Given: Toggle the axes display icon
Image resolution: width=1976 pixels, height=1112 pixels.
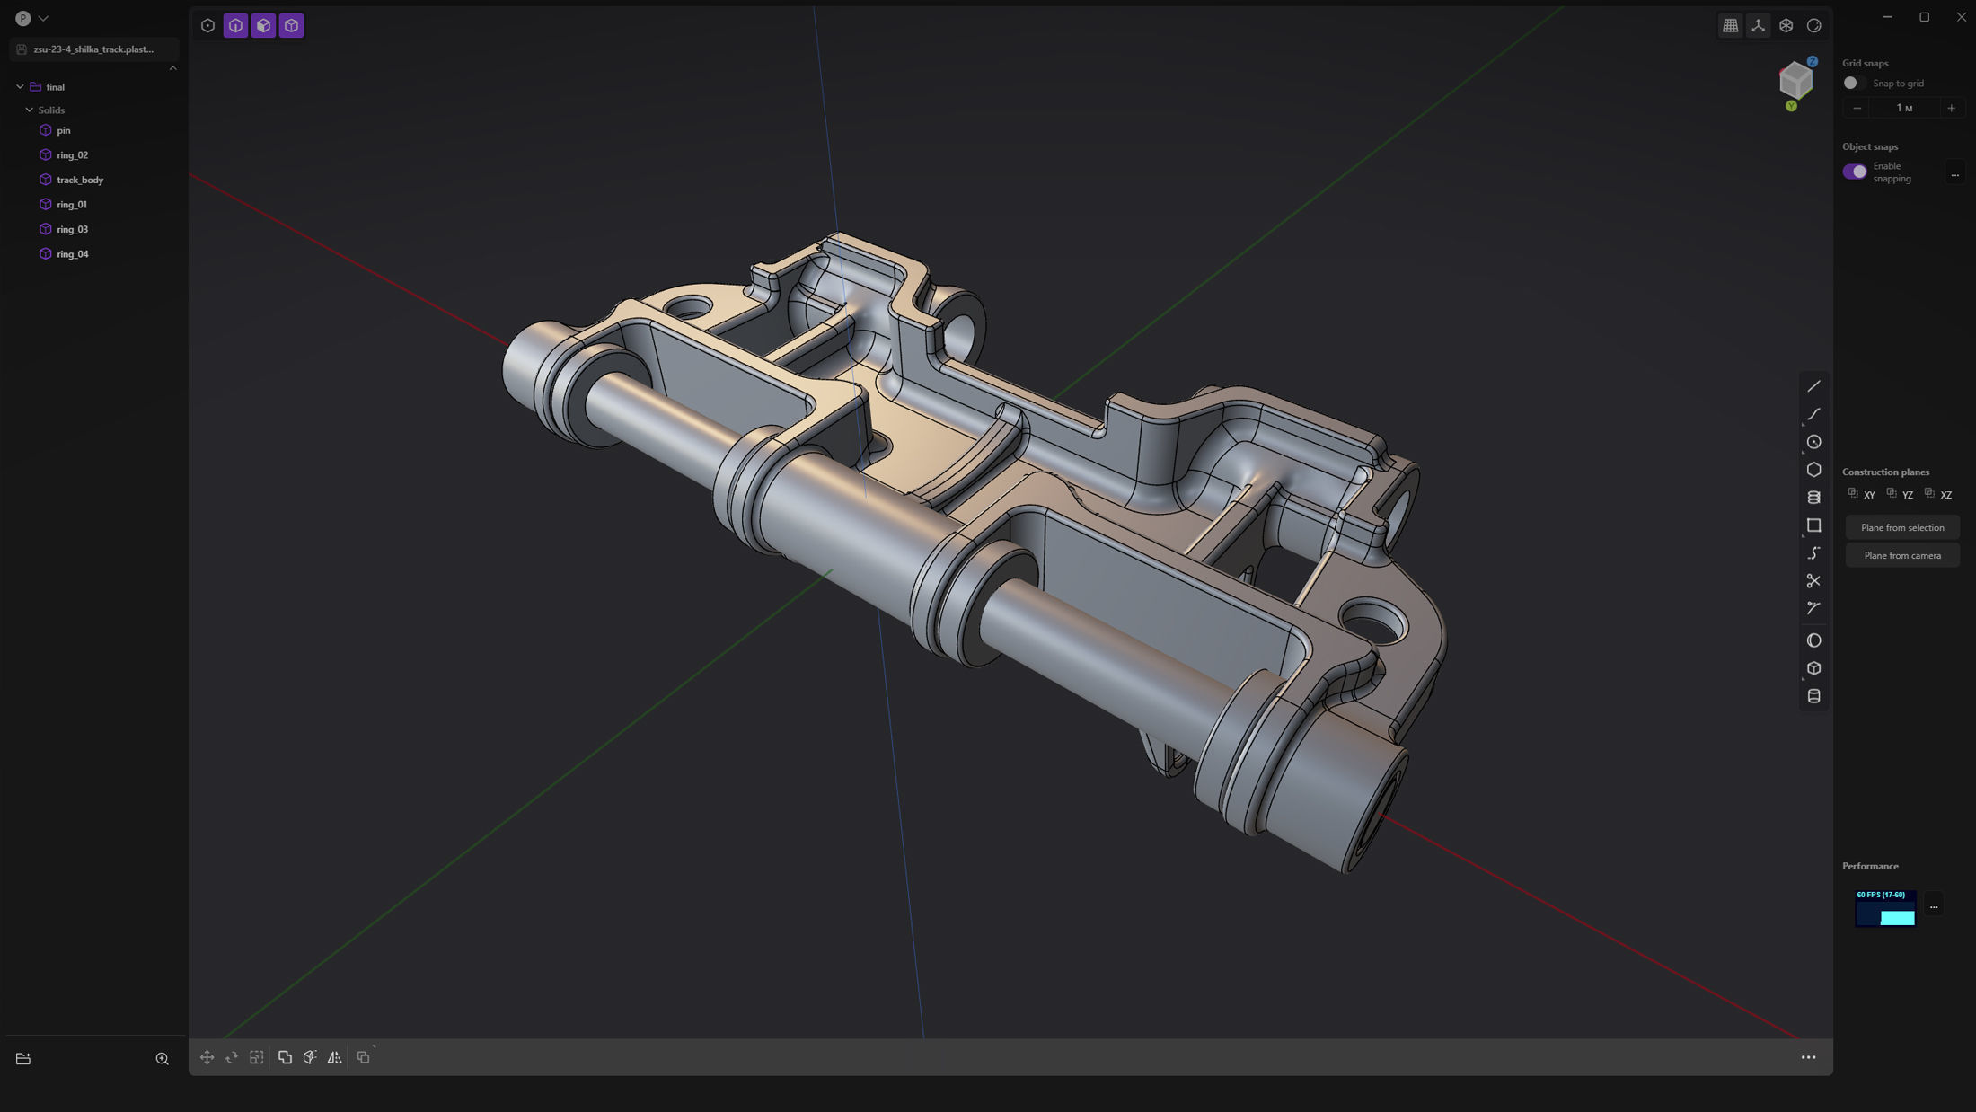Looking at the screenshot, I should [1758, 26].
